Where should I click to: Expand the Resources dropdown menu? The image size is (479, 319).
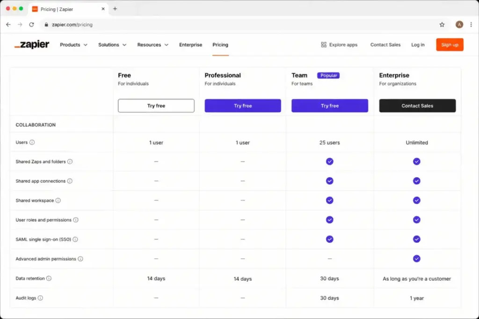[153, 45]
